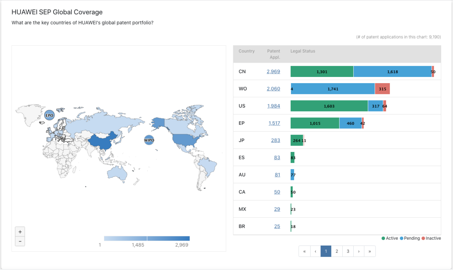Click the CA country cell
The height and width of the screenshot is (270, 453).
coord(242,192)
